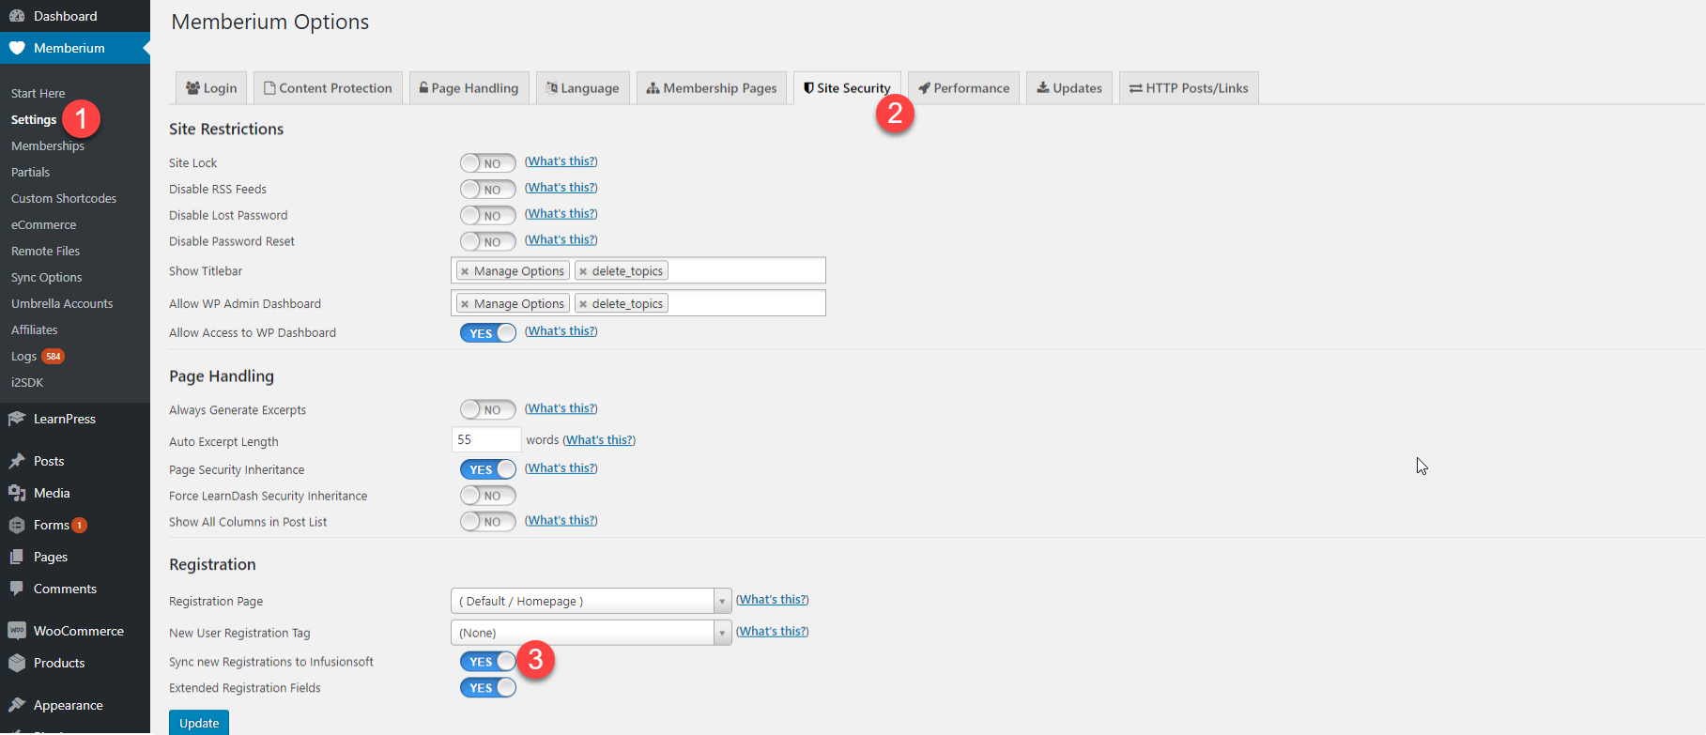This screenshot has width=1706, height=735.
Task: Click the Auto Excerpt Length field
Action: 486,439
